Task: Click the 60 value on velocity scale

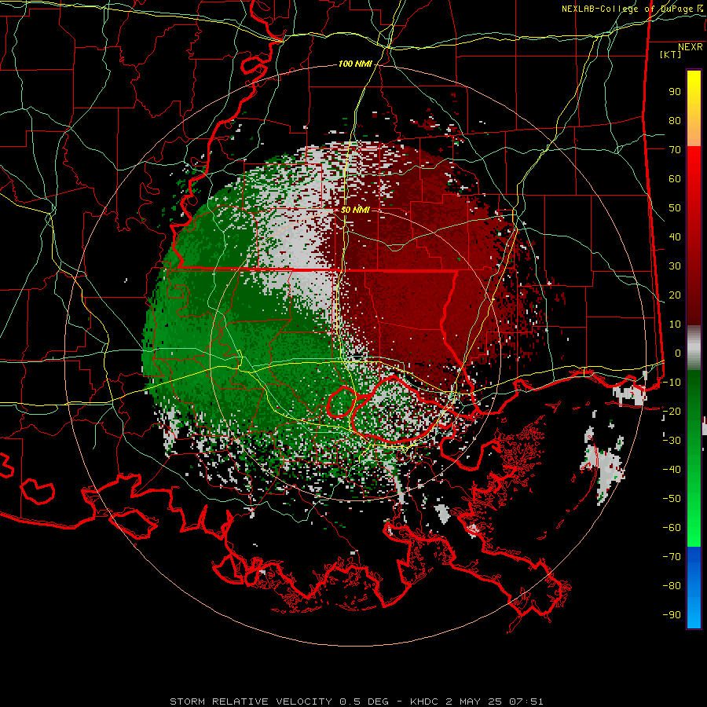Action: [x=675, y=179]
